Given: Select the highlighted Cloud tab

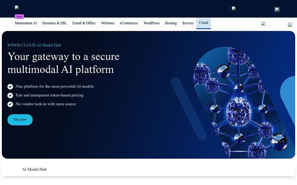Looking at the screenshot, I should click(x=203, y=23).
